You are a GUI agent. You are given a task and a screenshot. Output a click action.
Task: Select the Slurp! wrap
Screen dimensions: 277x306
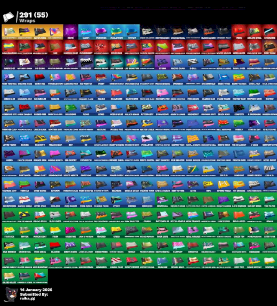point(86,32)
